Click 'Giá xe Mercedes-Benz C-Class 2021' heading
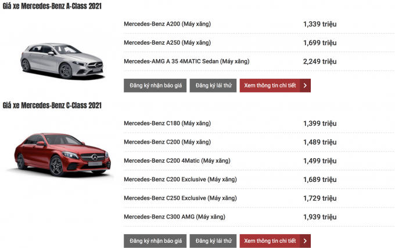This screenshot has width=395, height=248. point(52,105)
